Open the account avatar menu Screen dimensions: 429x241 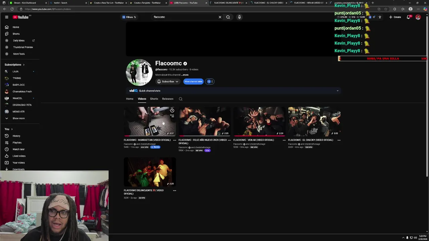point(418,17)
